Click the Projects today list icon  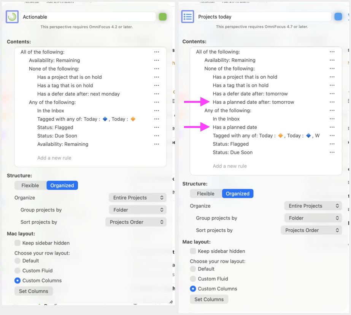[187, 17]
